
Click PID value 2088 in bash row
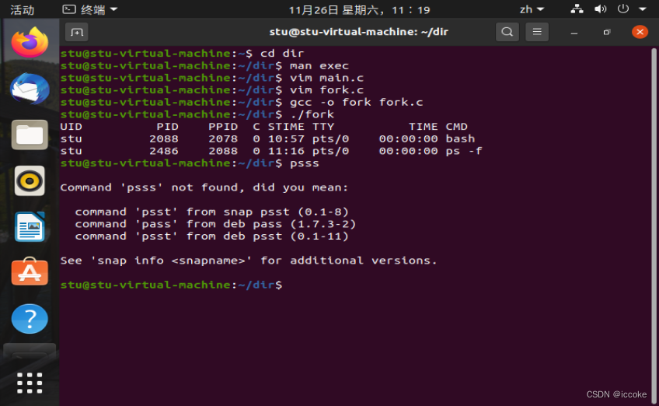(x=164, y=139)
